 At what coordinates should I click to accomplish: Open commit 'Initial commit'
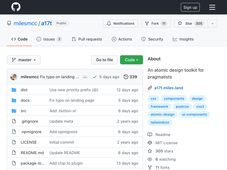(61, 142)
